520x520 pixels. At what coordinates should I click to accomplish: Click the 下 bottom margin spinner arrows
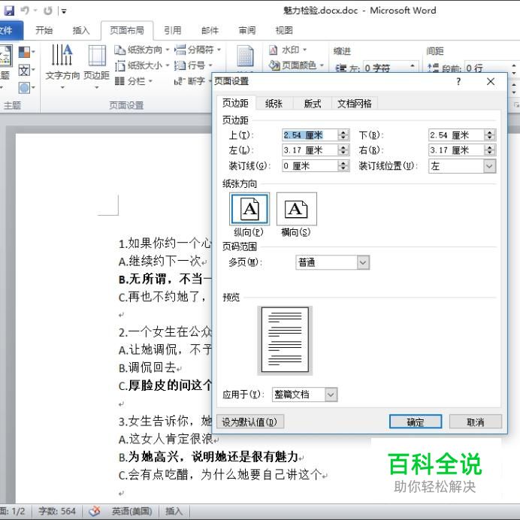[x=490, y=135]
